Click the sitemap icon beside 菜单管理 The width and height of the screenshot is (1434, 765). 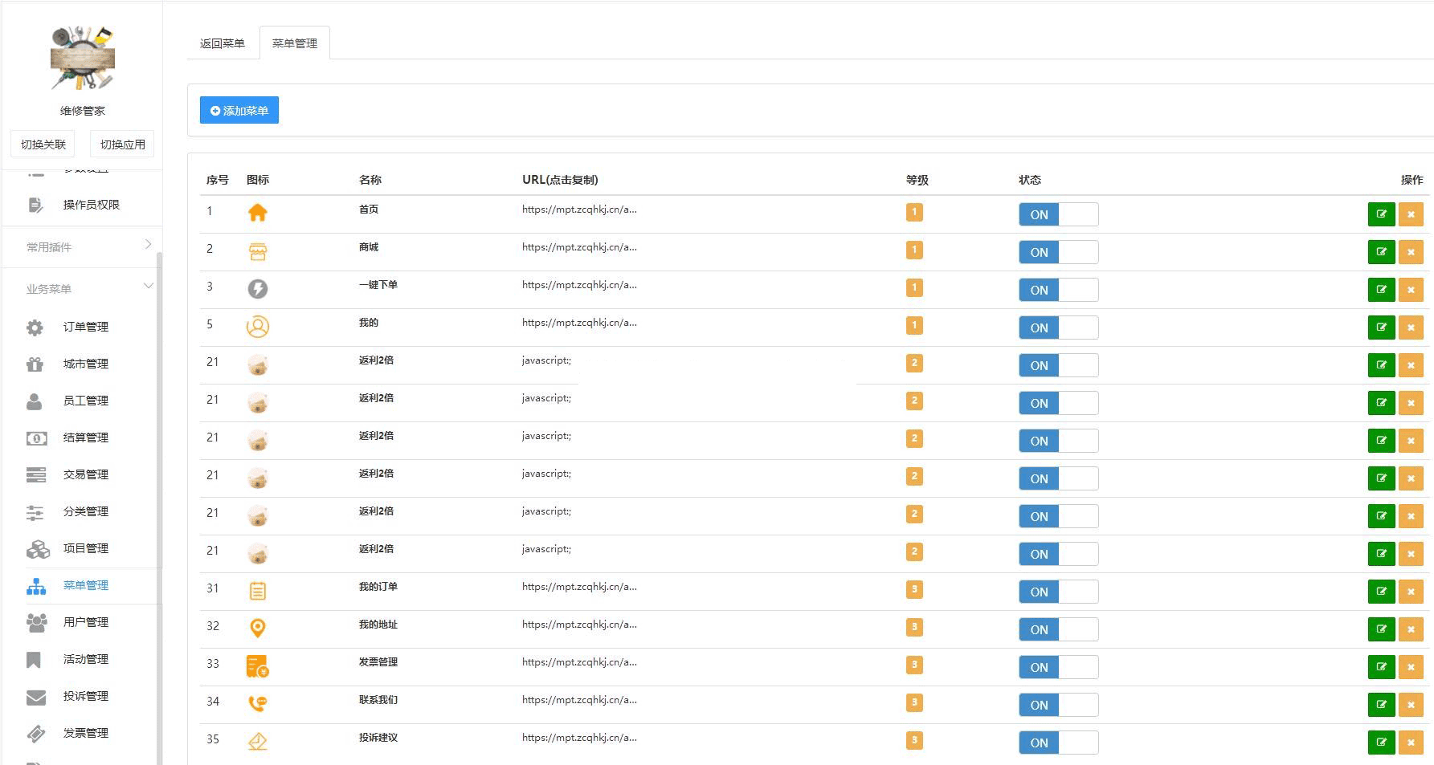point(36,586)
